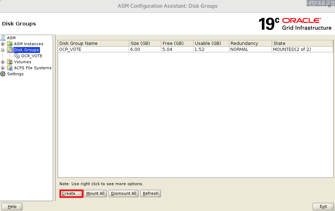Expand the ASM Instances tree node
The image size is (335, 211).
point(2,44)
